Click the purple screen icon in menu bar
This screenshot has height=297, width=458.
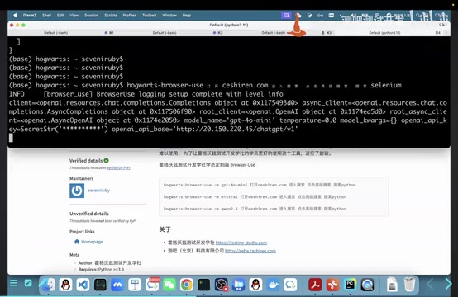286,15
